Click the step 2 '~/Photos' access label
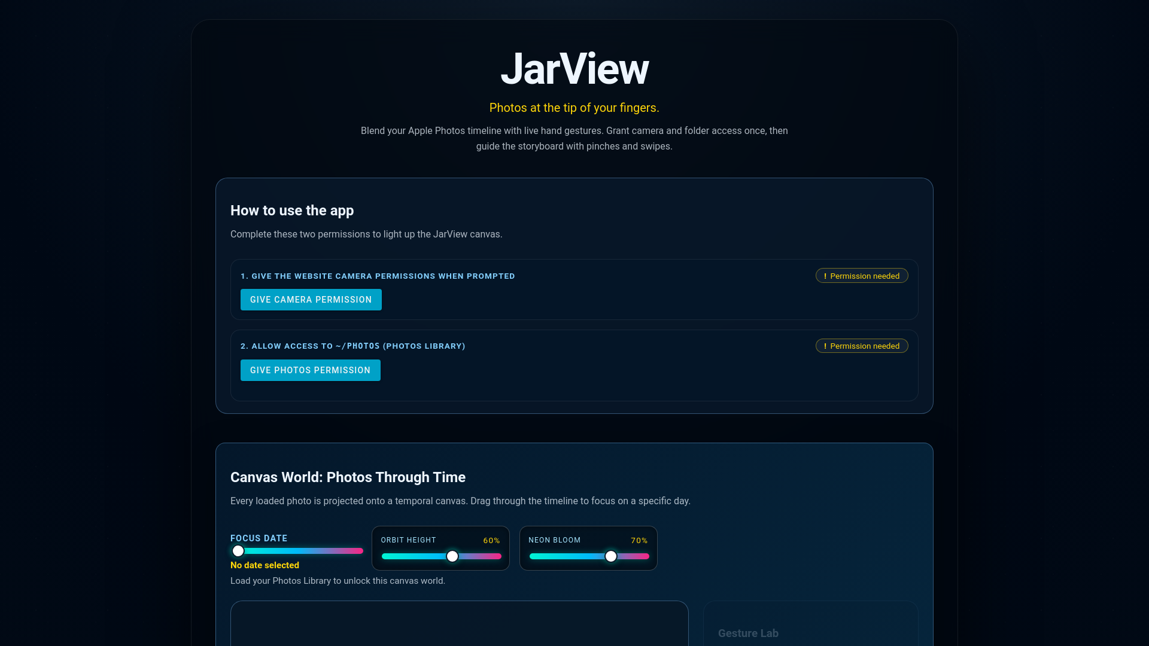Image resolution: width=1149 pixels, height=646 pixels. [x=353, y=346]
